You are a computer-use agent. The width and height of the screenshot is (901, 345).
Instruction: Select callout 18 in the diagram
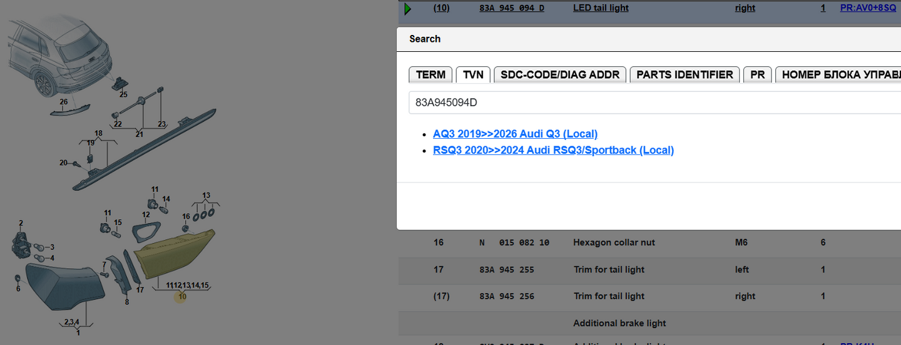(98, 134)
